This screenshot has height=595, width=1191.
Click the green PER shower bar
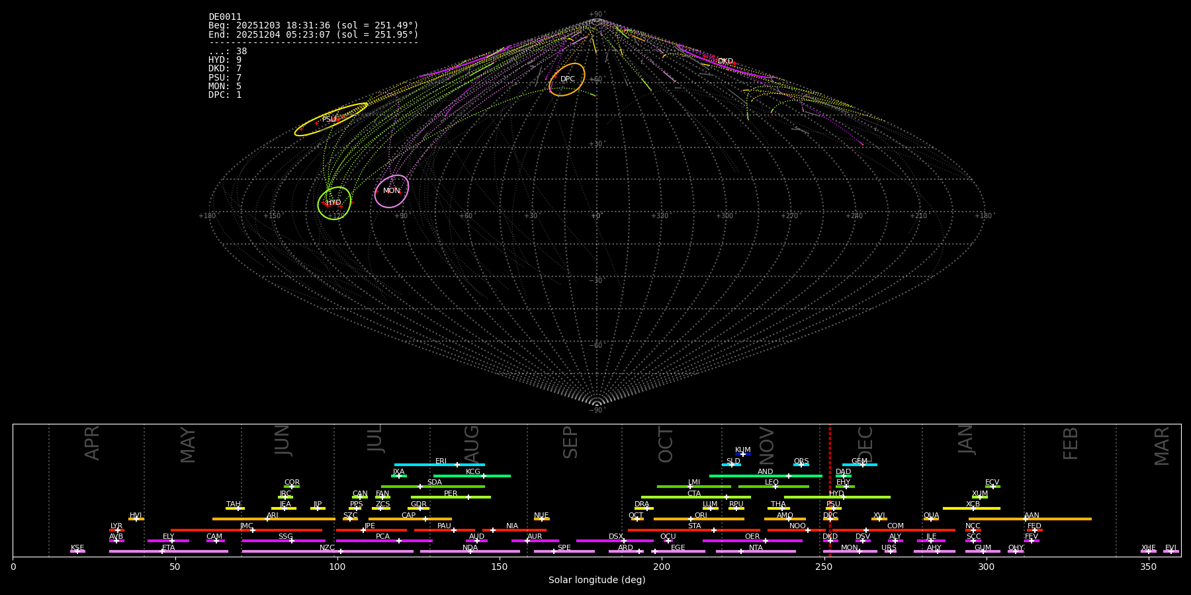[451, 497]
